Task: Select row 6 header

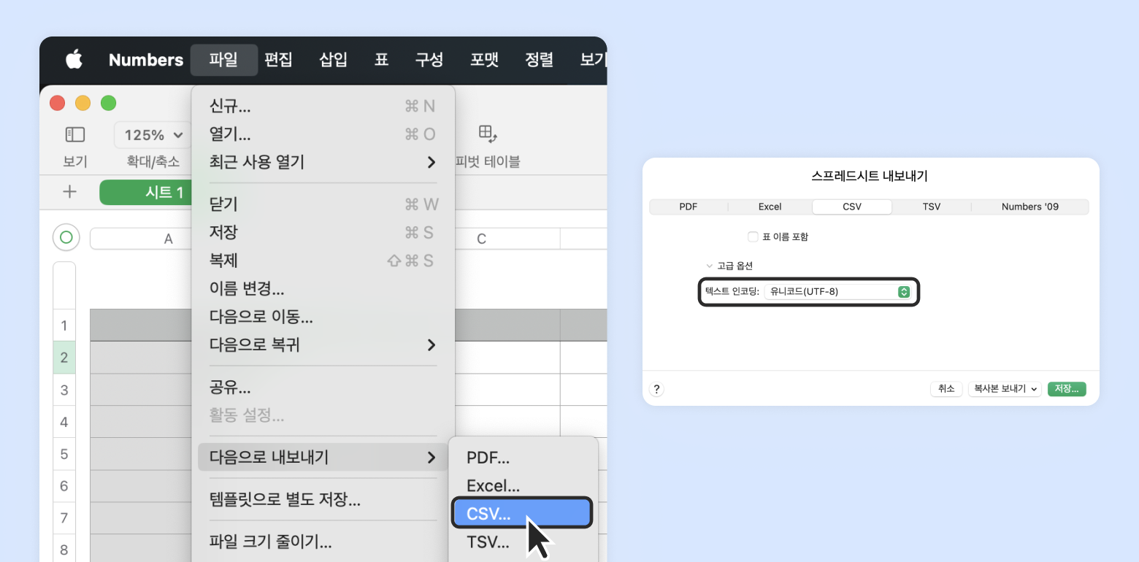Action: (64, 486)
